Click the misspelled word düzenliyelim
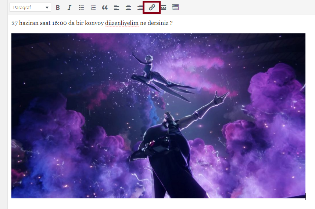Image resolution: width=315 pixels, height=209 pixels. 122,23
